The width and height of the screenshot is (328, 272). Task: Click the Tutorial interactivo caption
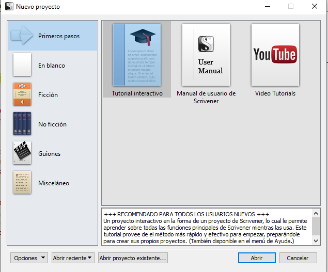[137, 93]
